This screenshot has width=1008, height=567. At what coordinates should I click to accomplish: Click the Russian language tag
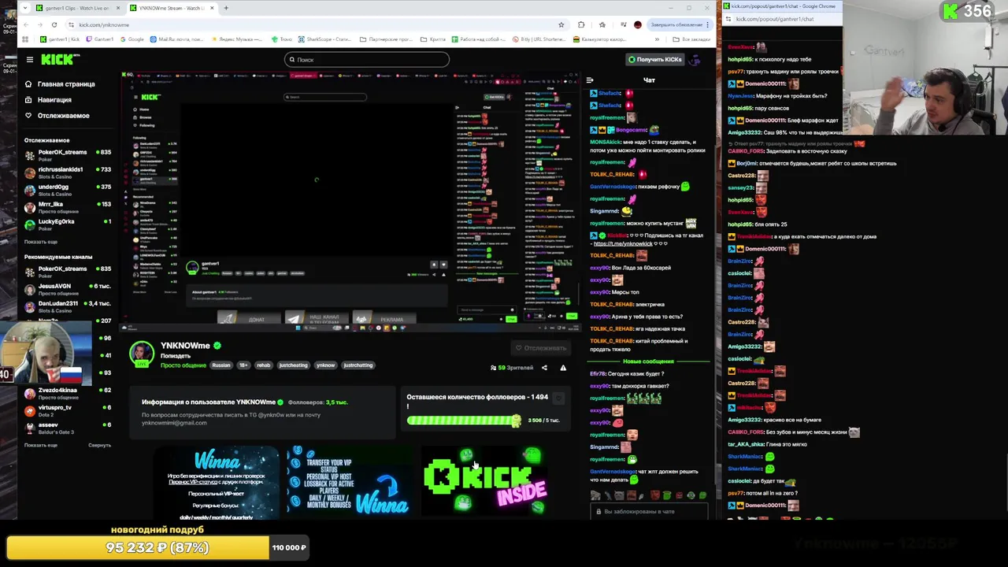click(x=221, y=365)
